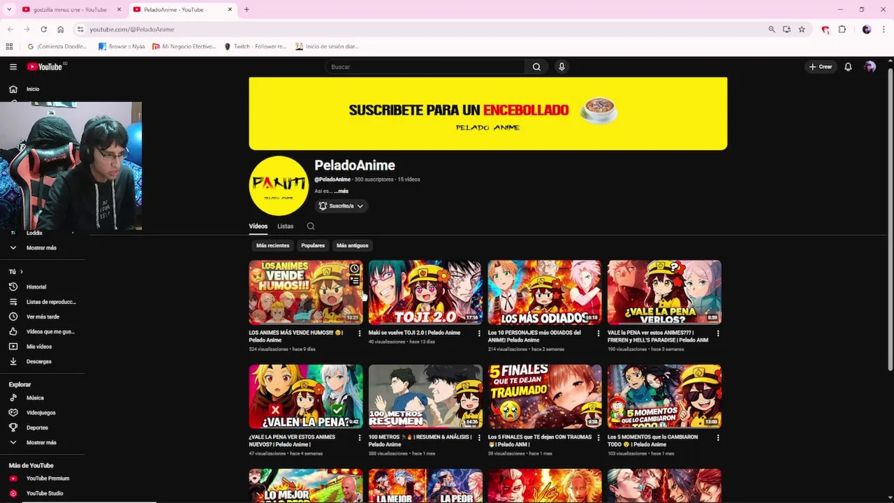Screen dimensions: 894x503
Task: Open video title Maki se vuelve TOJI 2.0
Action: (x=415, y=333)
